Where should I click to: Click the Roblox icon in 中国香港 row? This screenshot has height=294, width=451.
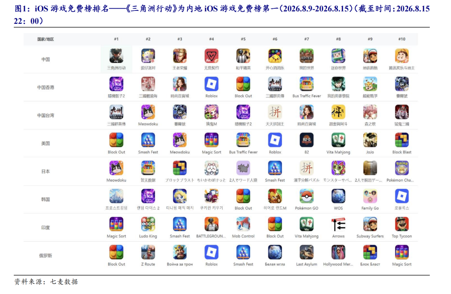pos(211,84)
